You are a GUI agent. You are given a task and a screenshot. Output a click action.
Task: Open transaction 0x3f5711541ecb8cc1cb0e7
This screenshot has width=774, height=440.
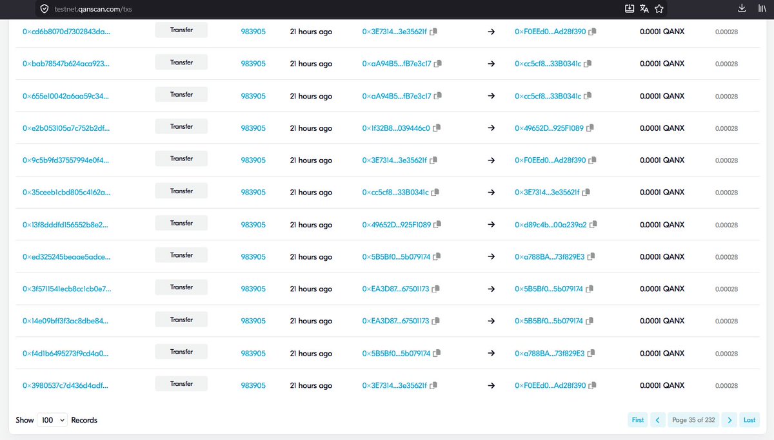tap(66, 289)
